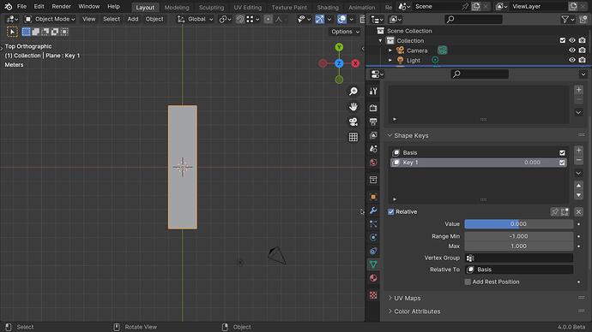Mute Key 1 shape key checkbox

[562, 163]
